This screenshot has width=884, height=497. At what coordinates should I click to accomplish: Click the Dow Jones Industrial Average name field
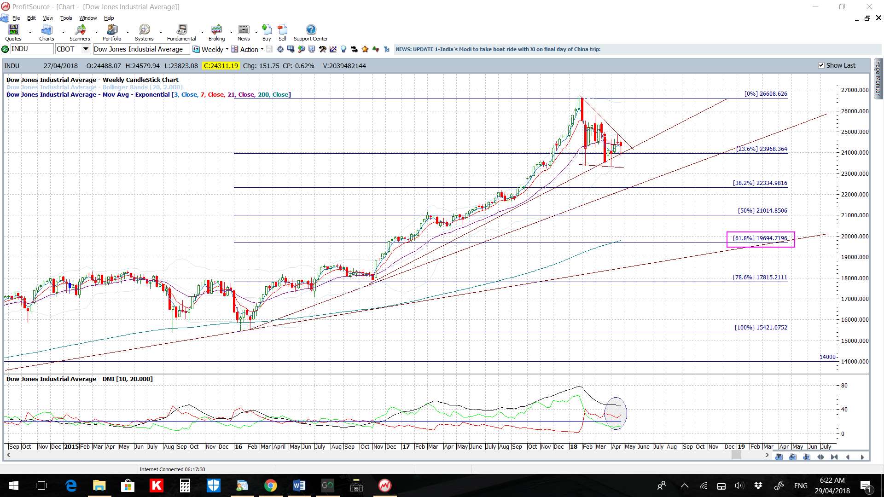[x=141, y=49]
